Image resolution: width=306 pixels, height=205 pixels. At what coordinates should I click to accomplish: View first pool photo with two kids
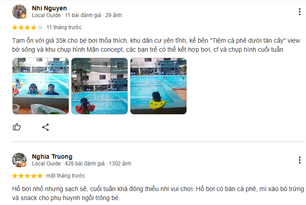tap(40, 86)
